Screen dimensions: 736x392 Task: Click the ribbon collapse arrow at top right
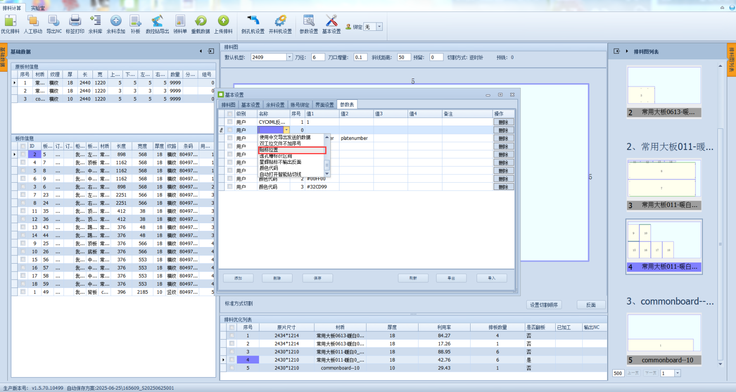pyautogui.click(x=722, y=7)
